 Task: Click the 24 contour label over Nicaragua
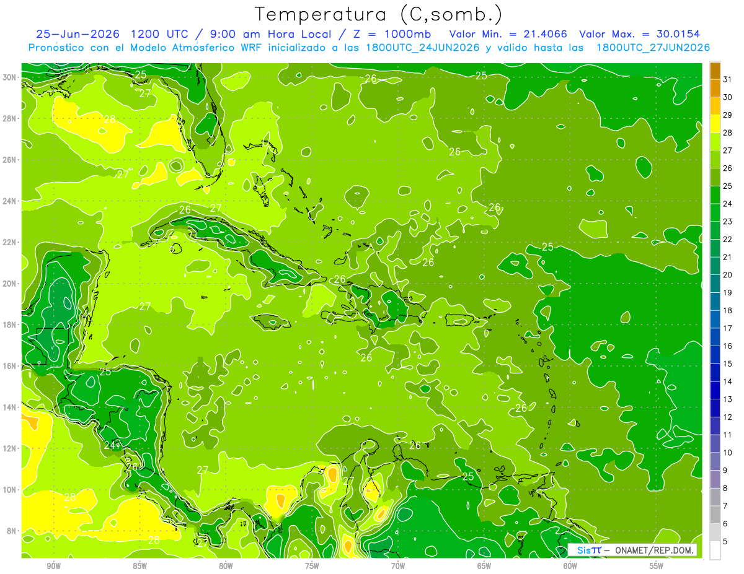(x=110, y=445)
